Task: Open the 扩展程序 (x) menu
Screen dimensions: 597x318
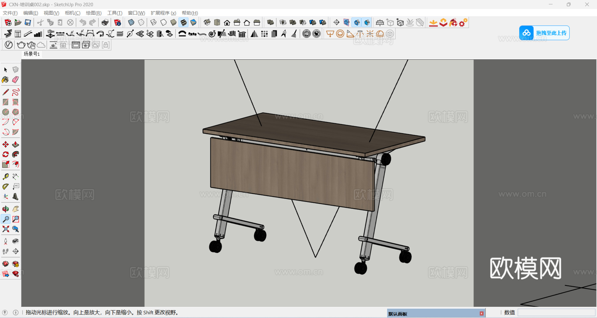Action: (x=163, y=13)
